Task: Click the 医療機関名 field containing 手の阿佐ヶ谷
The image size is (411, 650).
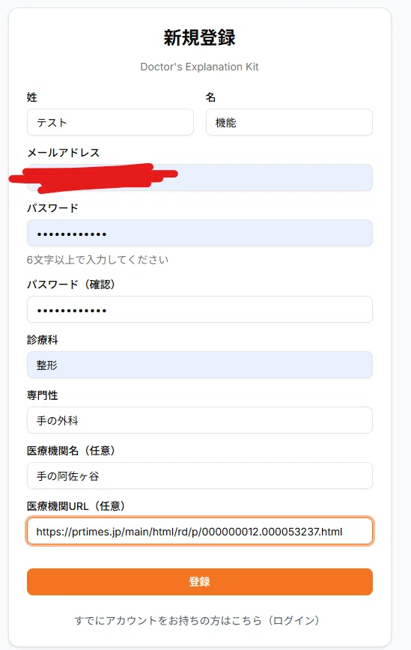Action: (x=200, y=476)
